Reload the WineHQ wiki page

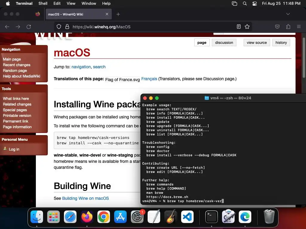[x=29, y=27]
